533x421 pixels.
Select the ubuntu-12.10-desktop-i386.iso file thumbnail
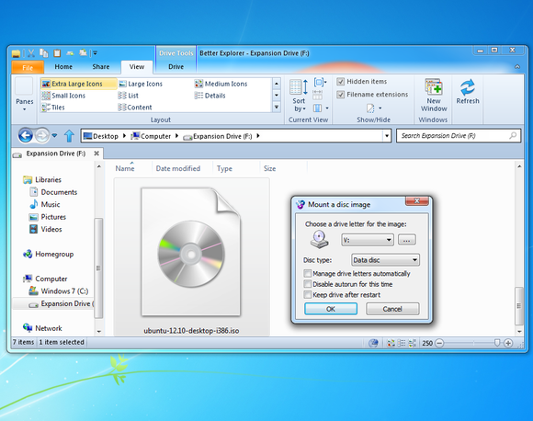point(191,256)
